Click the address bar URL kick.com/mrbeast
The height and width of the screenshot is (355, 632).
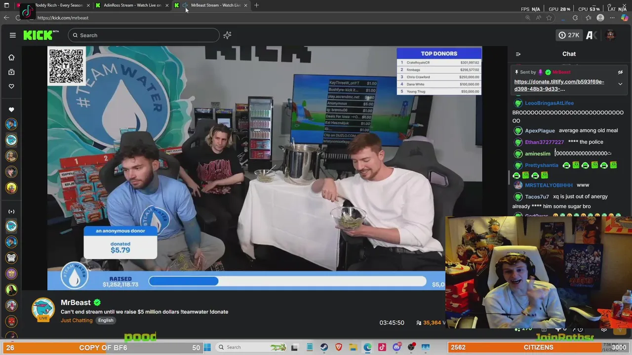click(63, 18)
